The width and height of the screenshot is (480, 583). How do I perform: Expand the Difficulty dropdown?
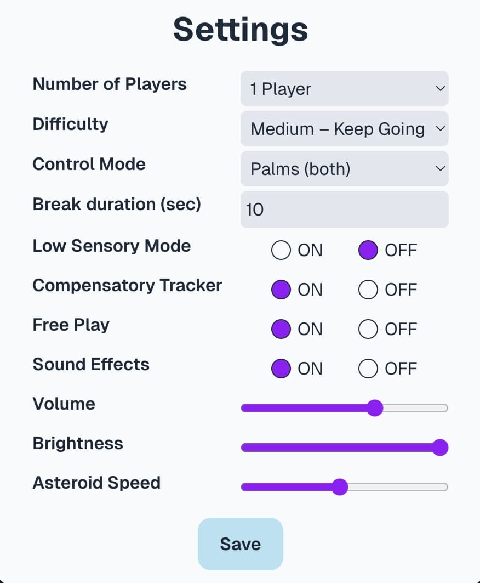[345, 129]
